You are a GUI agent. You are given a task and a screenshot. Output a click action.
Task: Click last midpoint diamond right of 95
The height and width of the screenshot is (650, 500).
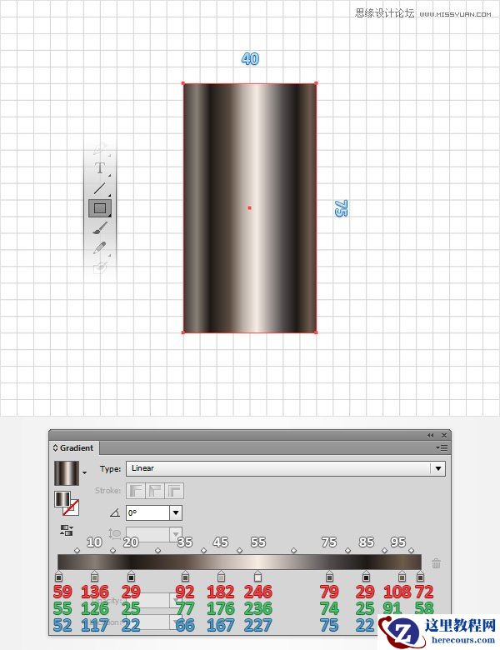tap(412, 551)
